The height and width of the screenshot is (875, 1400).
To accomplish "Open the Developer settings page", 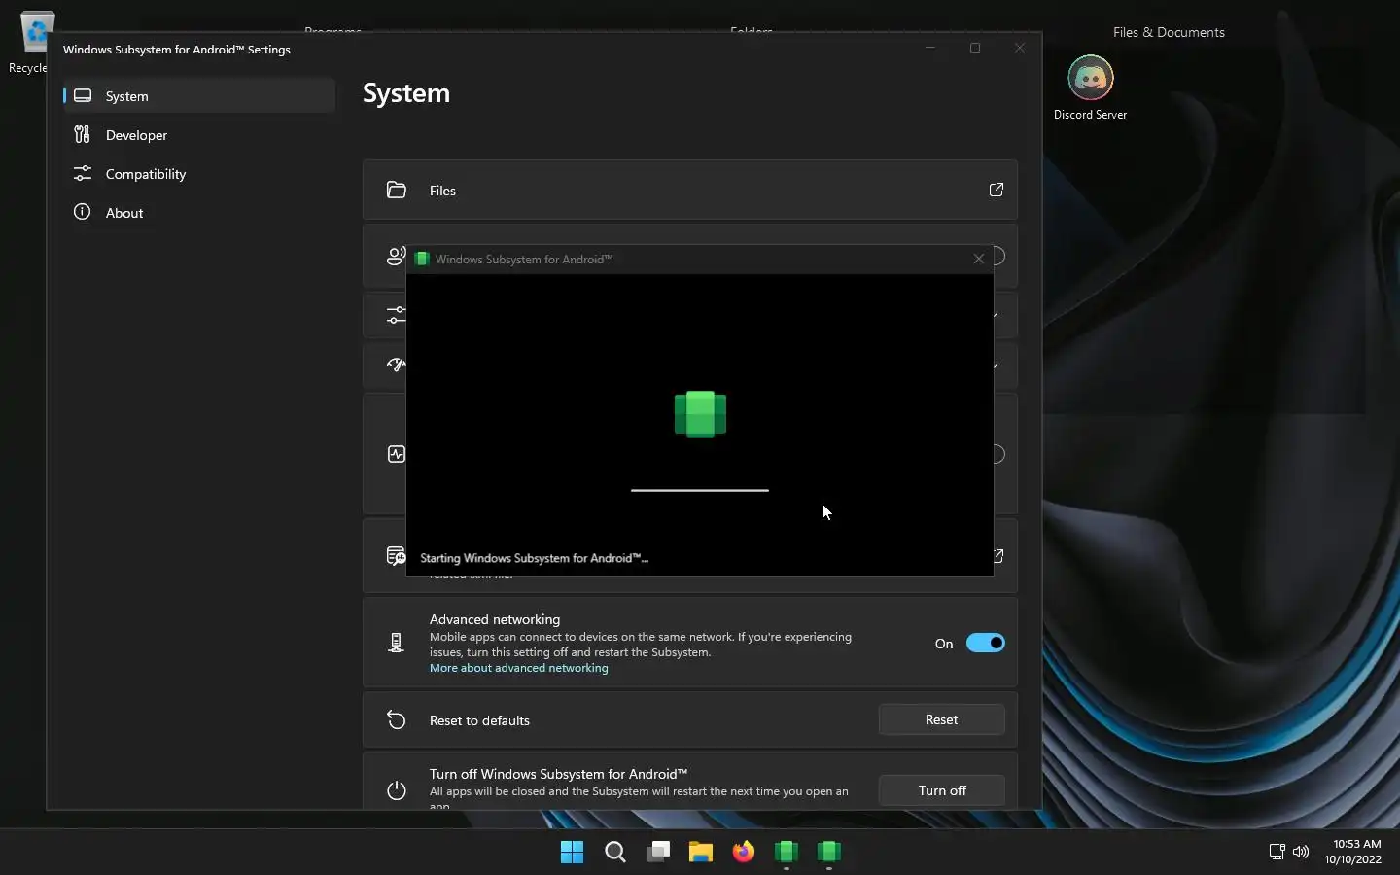I will tap(199, 135).
